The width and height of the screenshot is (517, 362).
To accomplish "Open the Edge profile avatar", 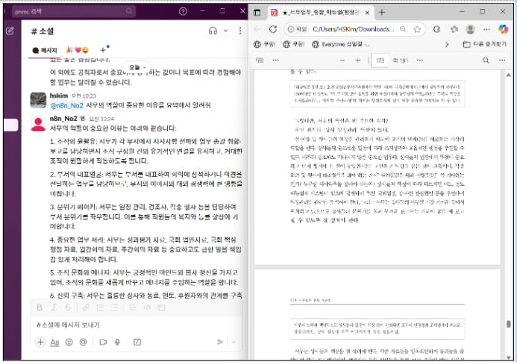I will point(471,29).
